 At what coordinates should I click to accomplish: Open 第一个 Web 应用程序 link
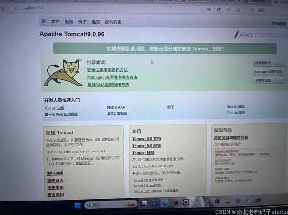click(61, 114)
